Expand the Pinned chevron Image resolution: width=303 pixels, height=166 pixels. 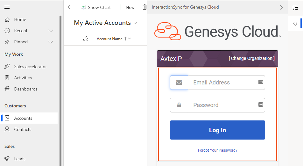point(51,42)
